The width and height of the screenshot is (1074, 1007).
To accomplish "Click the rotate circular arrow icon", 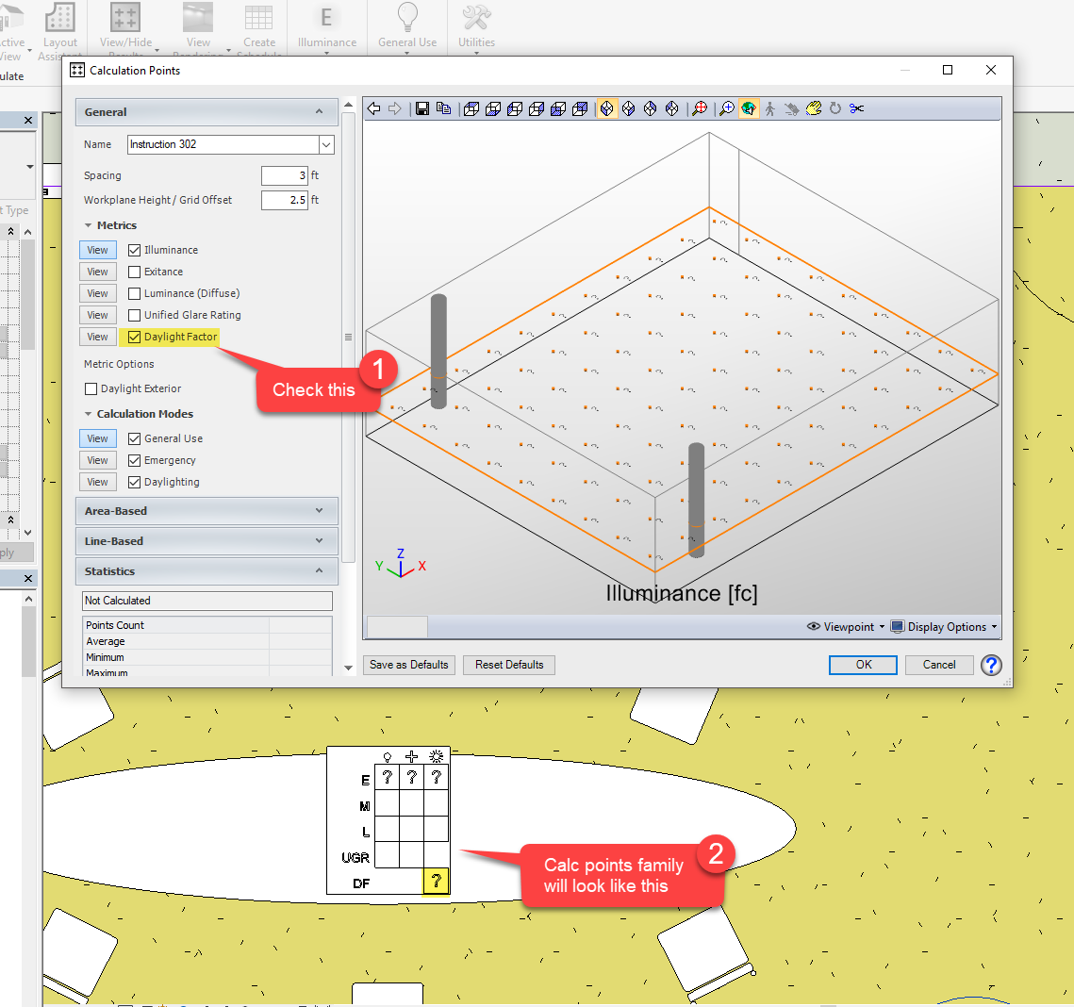I will pos(834,108).
